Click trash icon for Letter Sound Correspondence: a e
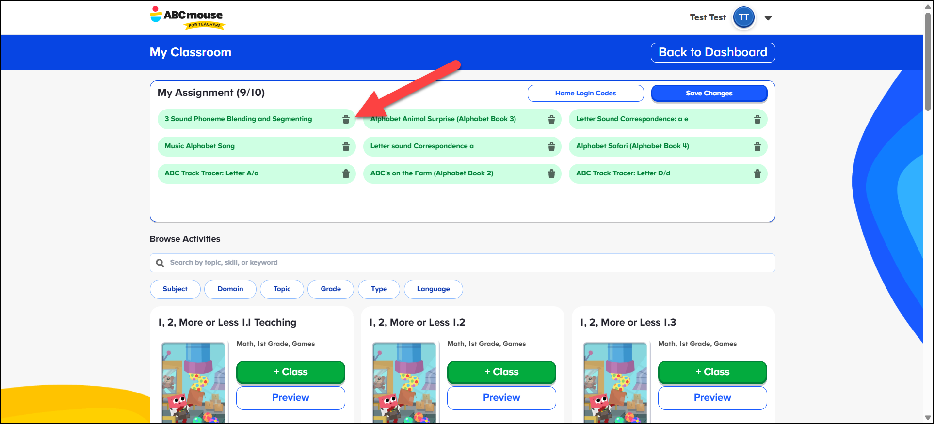 (x=757, y=119)
